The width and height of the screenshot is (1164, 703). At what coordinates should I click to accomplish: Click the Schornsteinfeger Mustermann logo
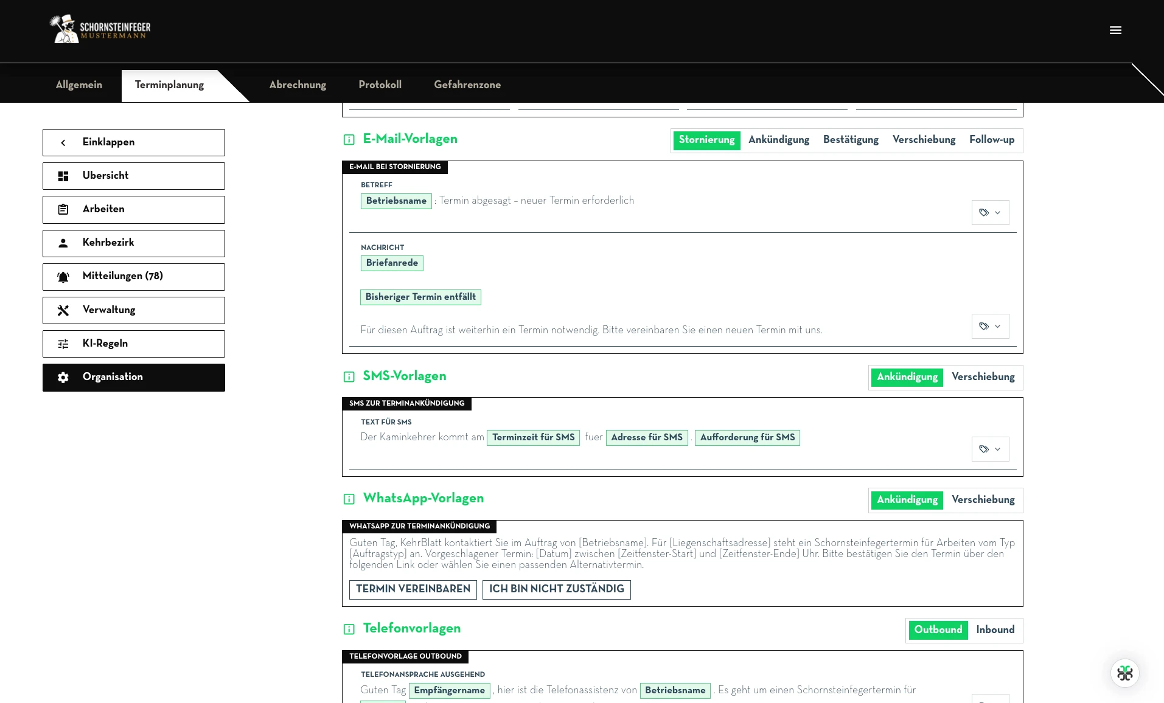pyautogui.click(x=100, y=29)
